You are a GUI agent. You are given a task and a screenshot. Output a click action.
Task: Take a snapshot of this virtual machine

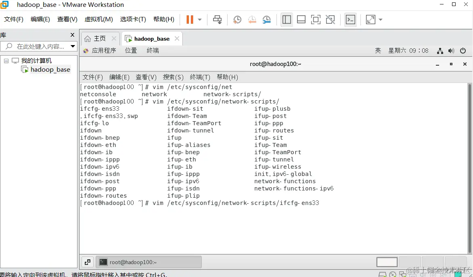[x=237, y=20]
